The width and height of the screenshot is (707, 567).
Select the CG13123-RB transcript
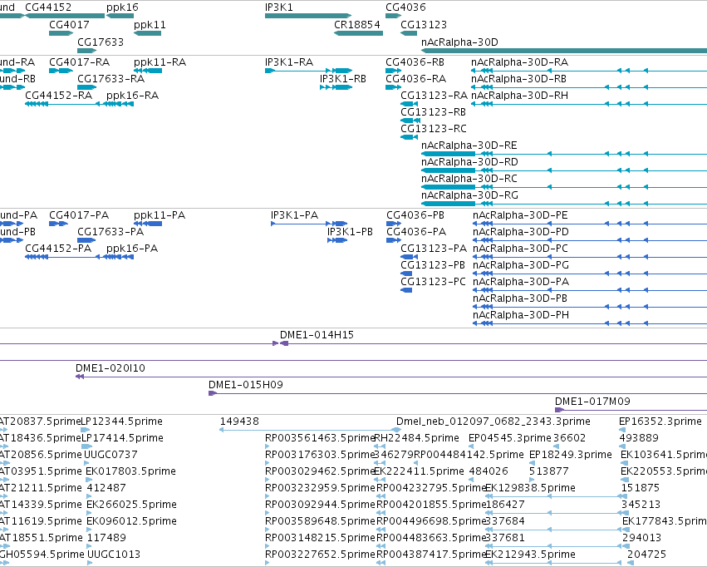410,121
